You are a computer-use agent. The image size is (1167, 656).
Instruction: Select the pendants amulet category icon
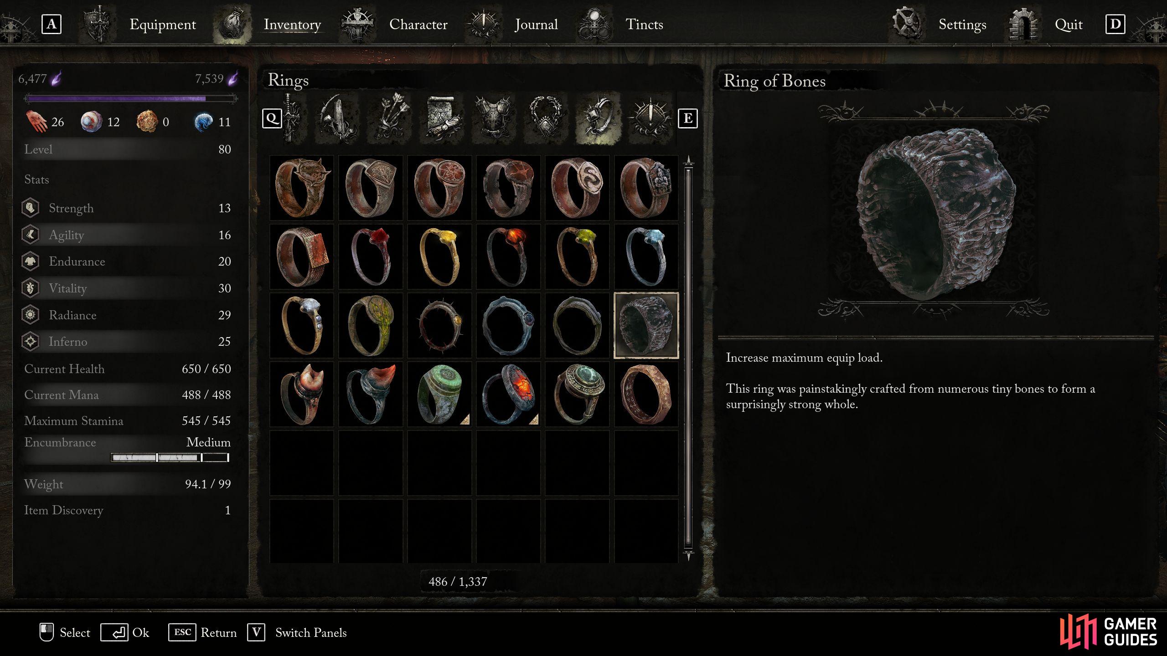coord(545,118)
